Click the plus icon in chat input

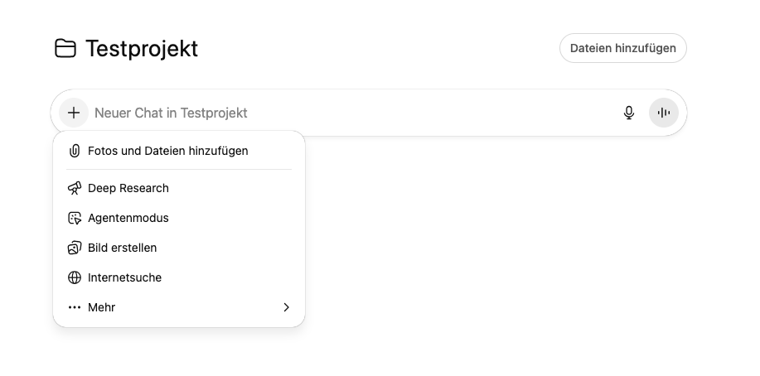(74, 113)
